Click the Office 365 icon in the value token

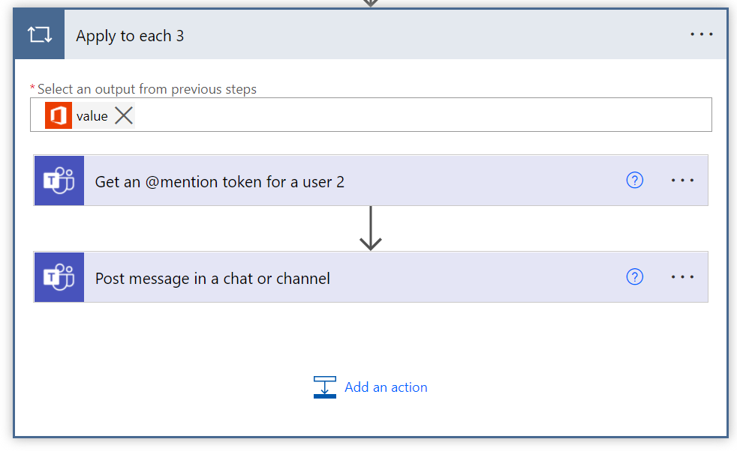coord(59,115)
